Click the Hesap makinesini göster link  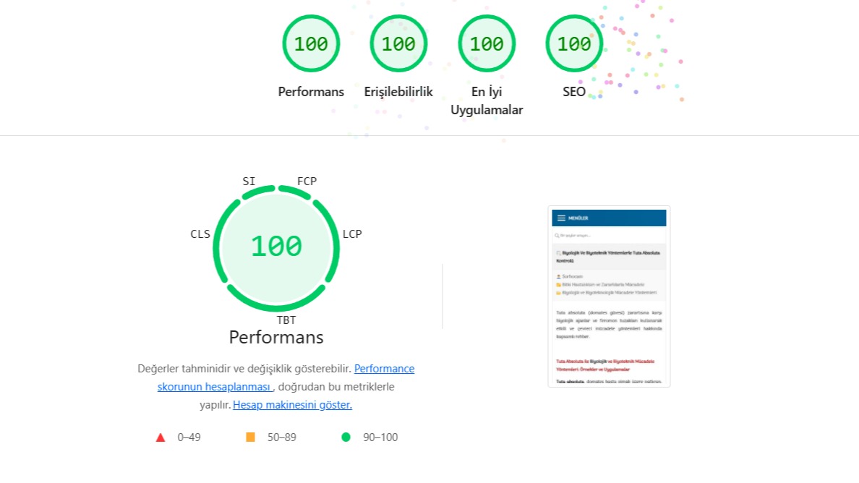[x=292, y=405]
